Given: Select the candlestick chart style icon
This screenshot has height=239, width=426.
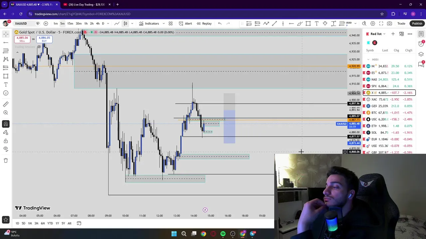Looking at the screenshot, I should click(x=125, y=24).
